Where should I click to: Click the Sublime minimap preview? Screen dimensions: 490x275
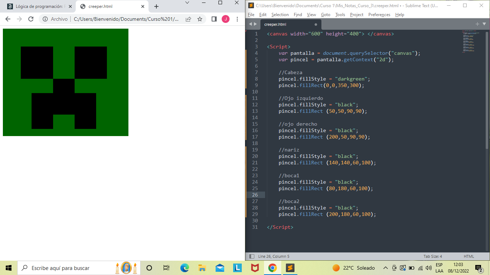pyautogui.click(x=470, y=42)
